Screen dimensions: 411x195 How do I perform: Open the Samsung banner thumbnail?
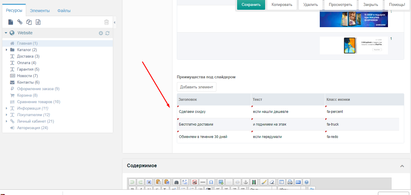[354, 19]
